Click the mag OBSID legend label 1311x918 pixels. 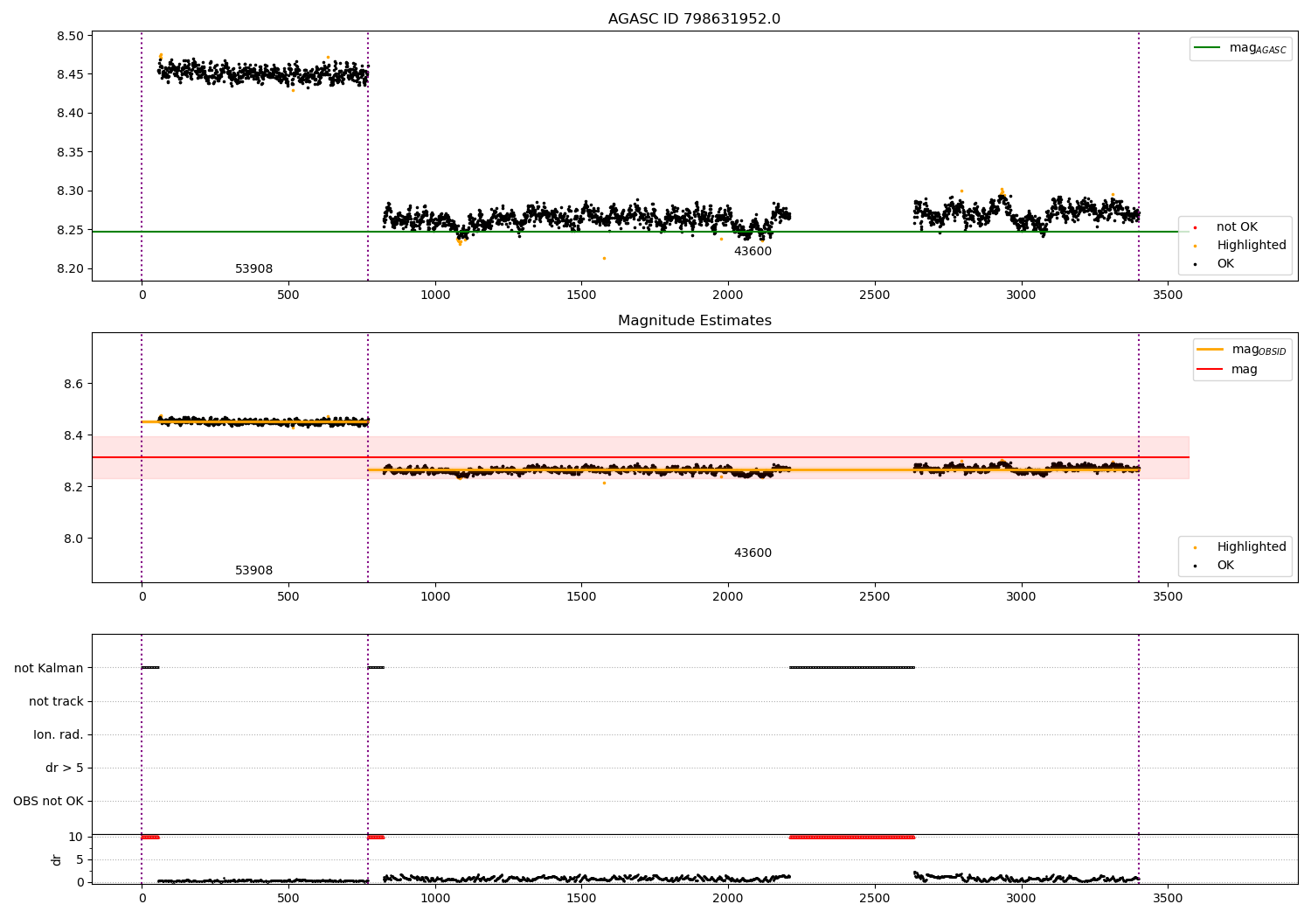coord(1259,351)
